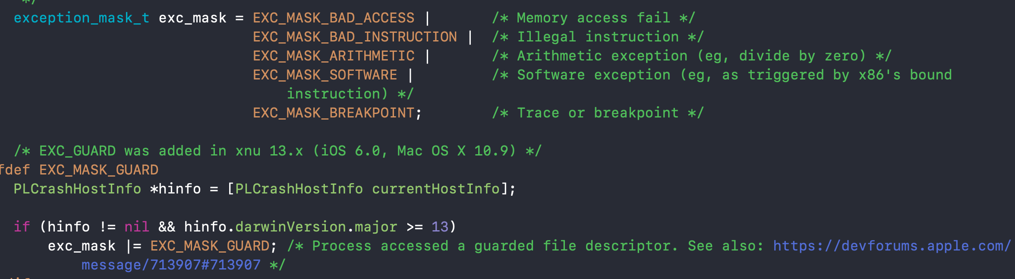Click EXC_MASK_GUARD in the ifdef line
Image resolution: width=1015 pixels, height=279 pixels.
click(x=99, y=170)
